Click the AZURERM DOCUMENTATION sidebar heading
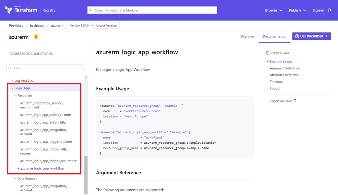This screenshot has height=195, width=338. (31, 54)
